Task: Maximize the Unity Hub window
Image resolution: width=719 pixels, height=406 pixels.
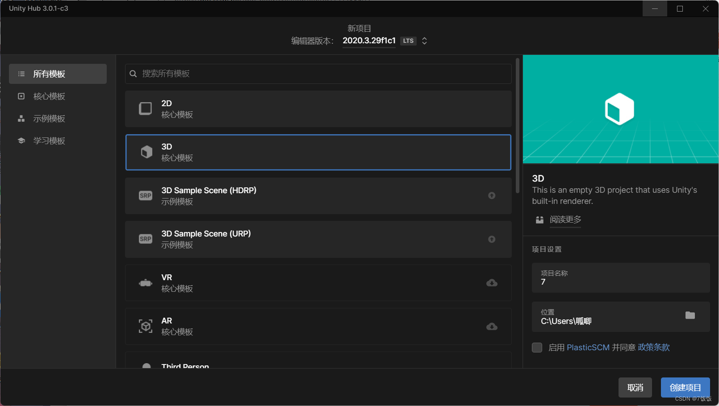Action: pos(680,8)
